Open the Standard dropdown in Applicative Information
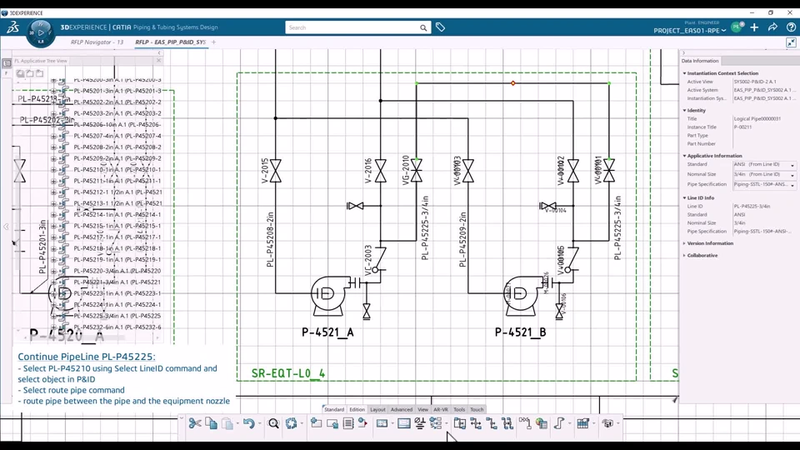 (792, 165)
